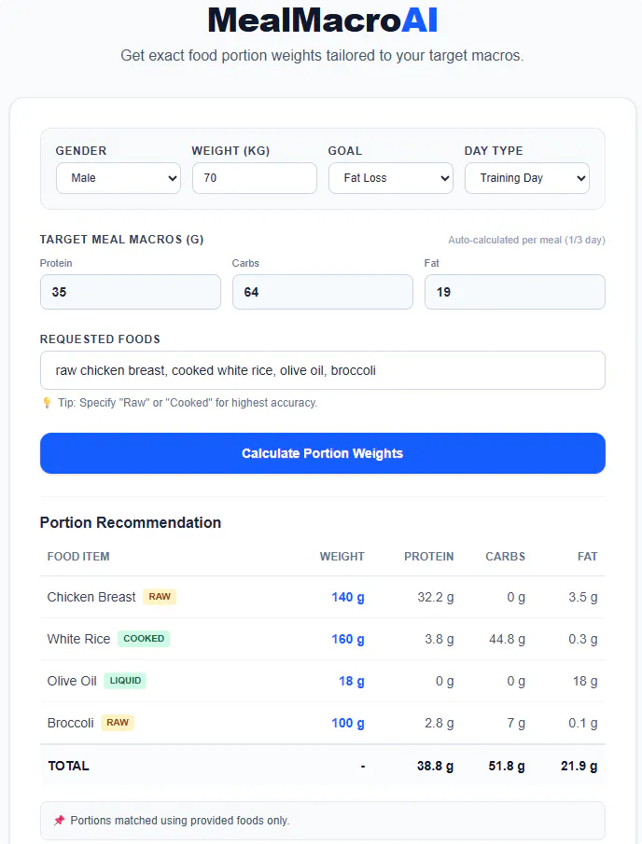Viewport: 642px width, 844px height.
Task: Focus the Carbs target field
Action: (323, 292)
